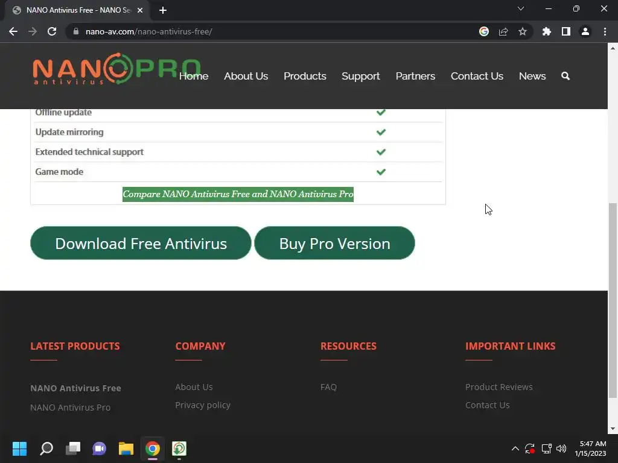Click Buy Pro Version button
The height and width of the screenshot is (463, 618).
click(334, 243)
